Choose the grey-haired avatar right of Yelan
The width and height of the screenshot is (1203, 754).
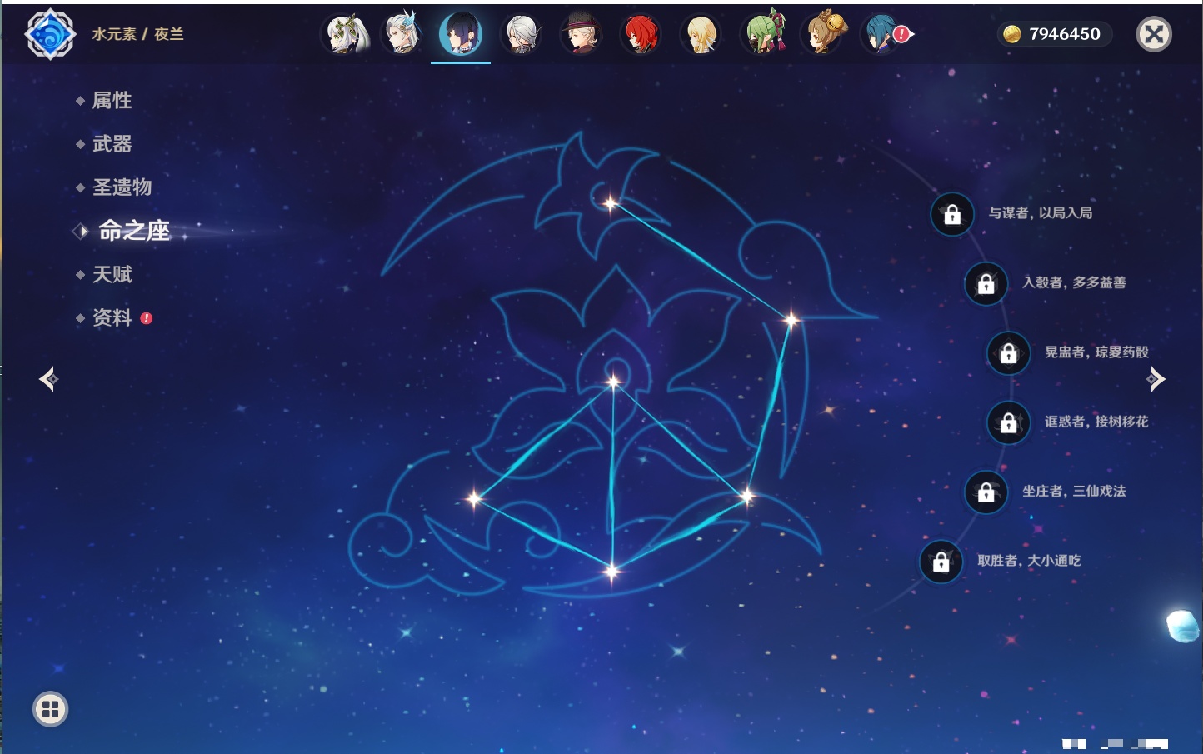click(x=522, y=34)
